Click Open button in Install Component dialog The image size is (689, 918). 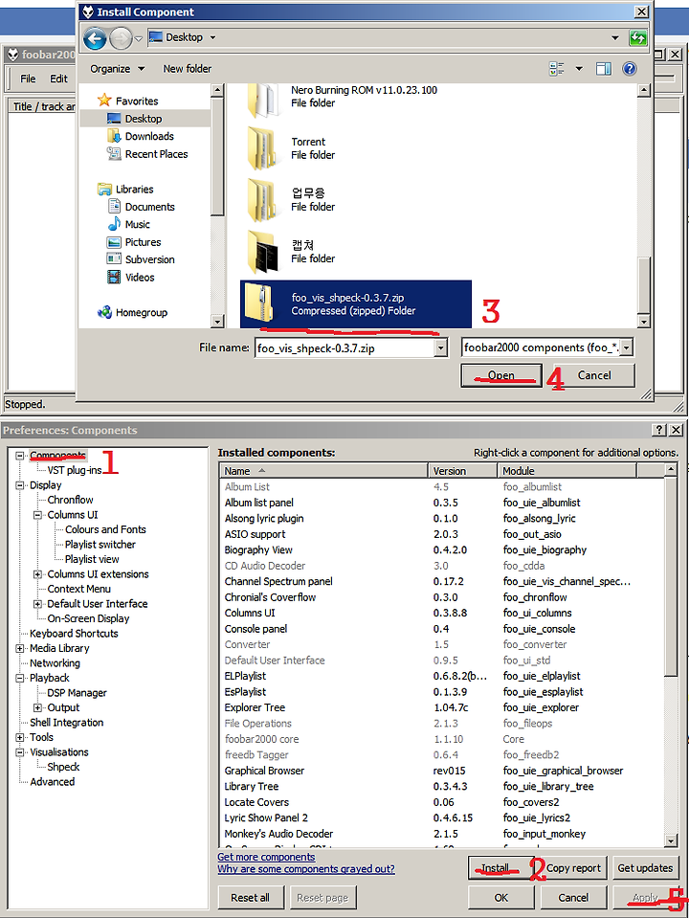(501, 375)
